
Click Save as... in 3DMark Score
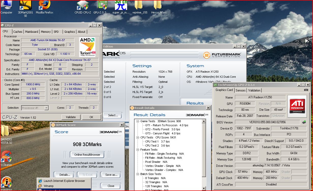pyautogui.click(x=111, y=175)
